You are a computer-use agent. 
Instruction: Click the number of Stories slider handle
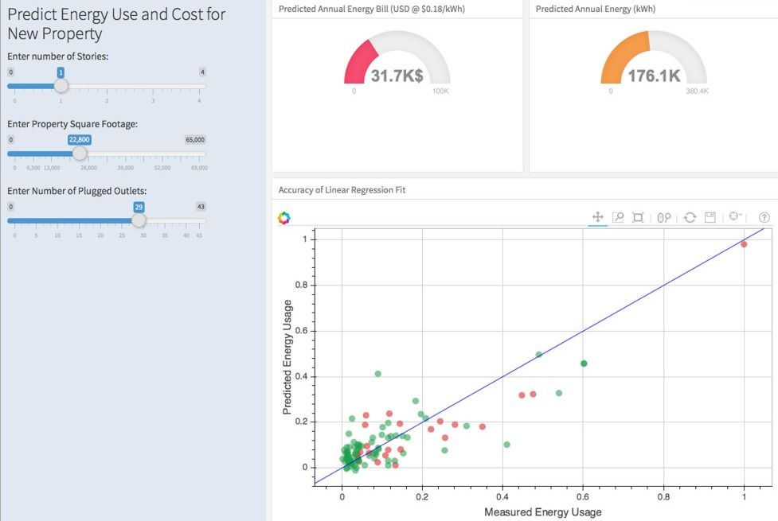(x=61, y=86)
